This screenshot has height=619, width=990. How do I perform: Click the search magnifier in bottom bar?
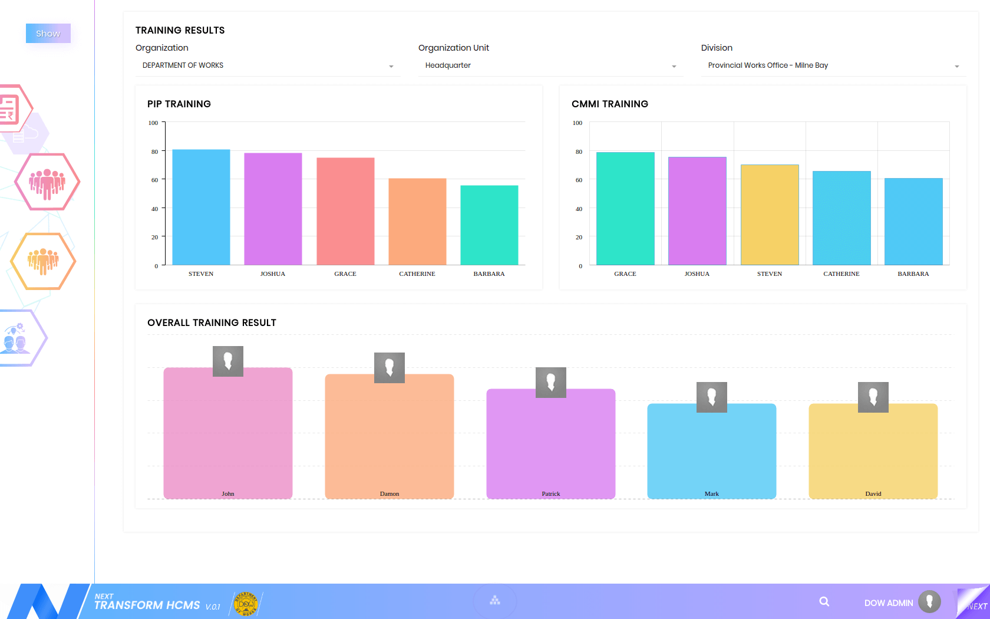click(824, 601)
